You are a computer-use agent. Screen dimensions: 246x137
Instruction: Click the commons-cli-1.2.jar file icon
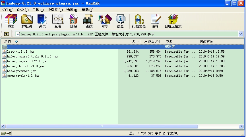point(4,76)
